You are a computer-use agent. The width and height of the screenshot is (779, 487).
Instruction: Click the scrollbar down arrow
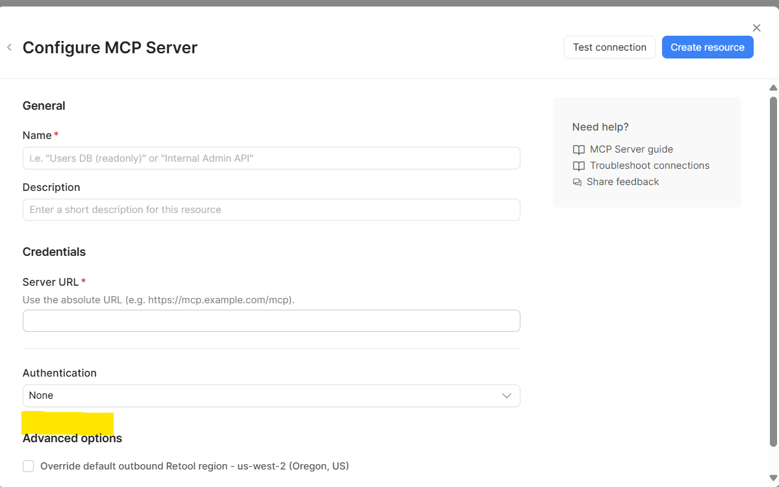[773, 478]
